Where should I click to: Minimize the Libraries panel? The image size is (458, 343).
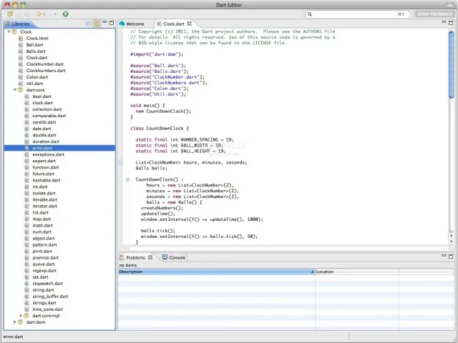pyautogui.click(x=104, y=22)
